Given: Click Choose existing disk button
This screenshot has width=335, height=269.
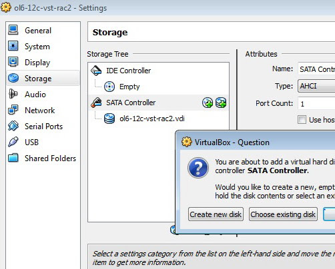Looking at the screenshot, I should pyautogui.click(x=283, y=214).
